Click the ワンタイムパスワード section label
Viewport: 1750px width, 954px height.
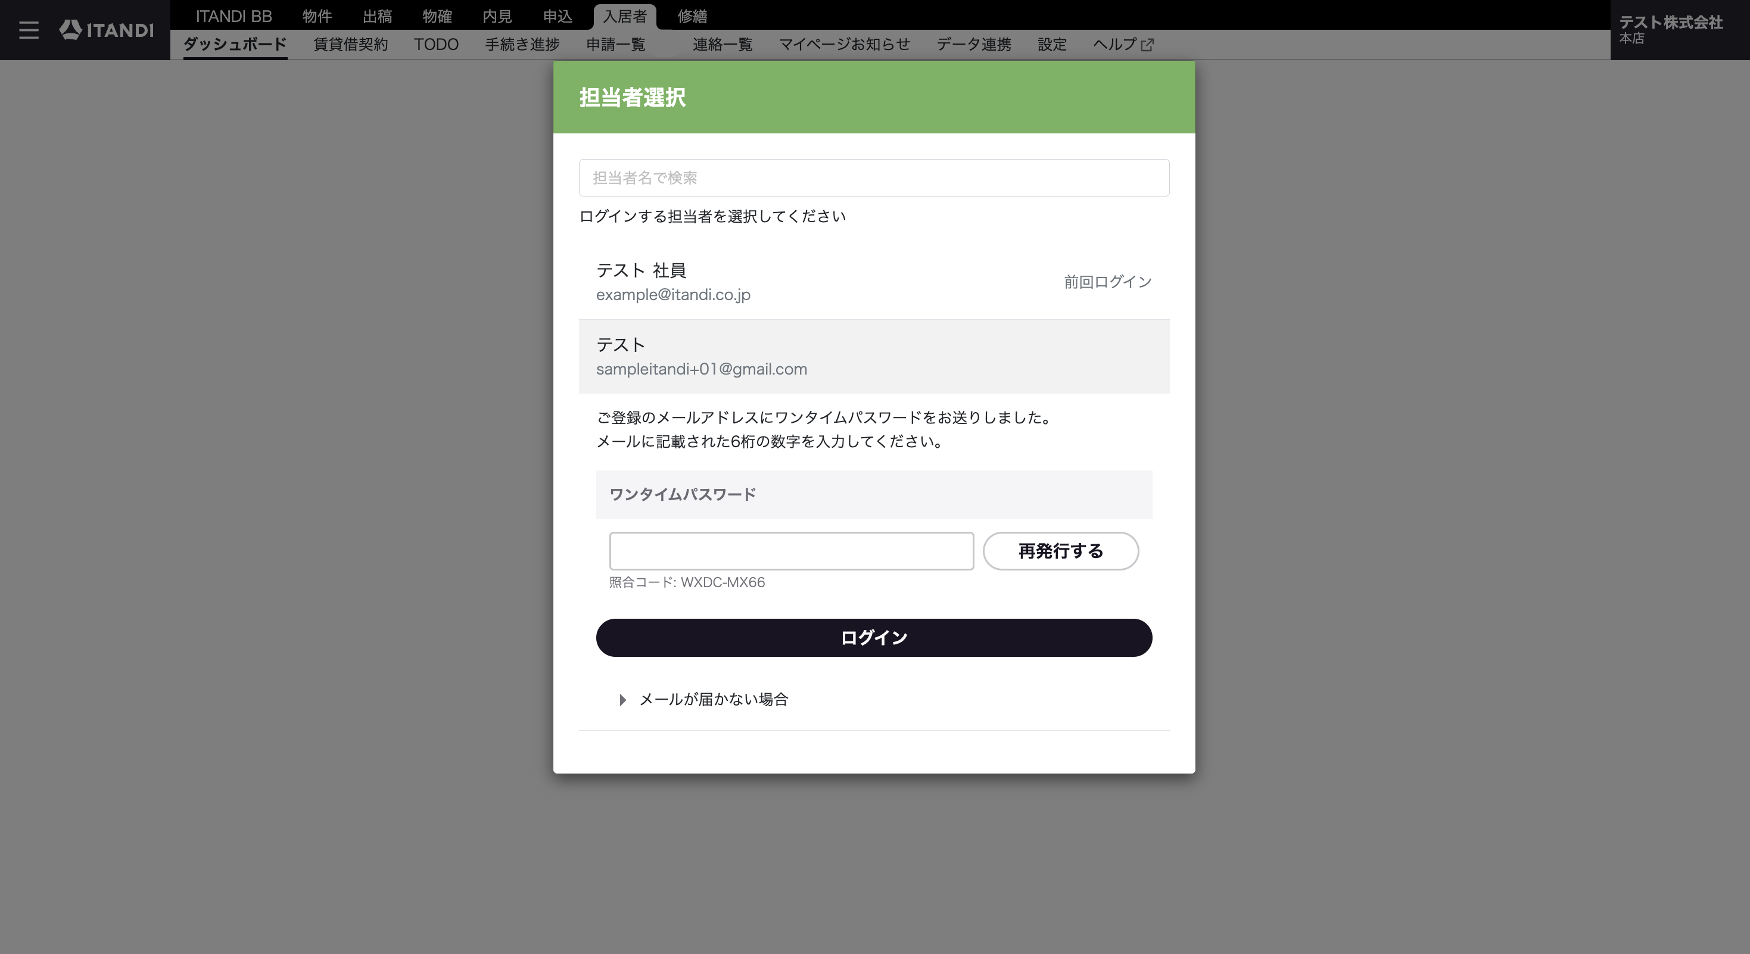pyautogui.click(x=682, y=494)
